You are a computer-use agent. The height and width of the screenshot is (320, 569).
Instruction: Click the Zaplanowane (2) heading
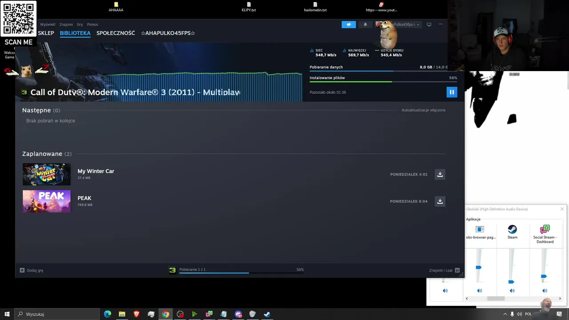47,154
